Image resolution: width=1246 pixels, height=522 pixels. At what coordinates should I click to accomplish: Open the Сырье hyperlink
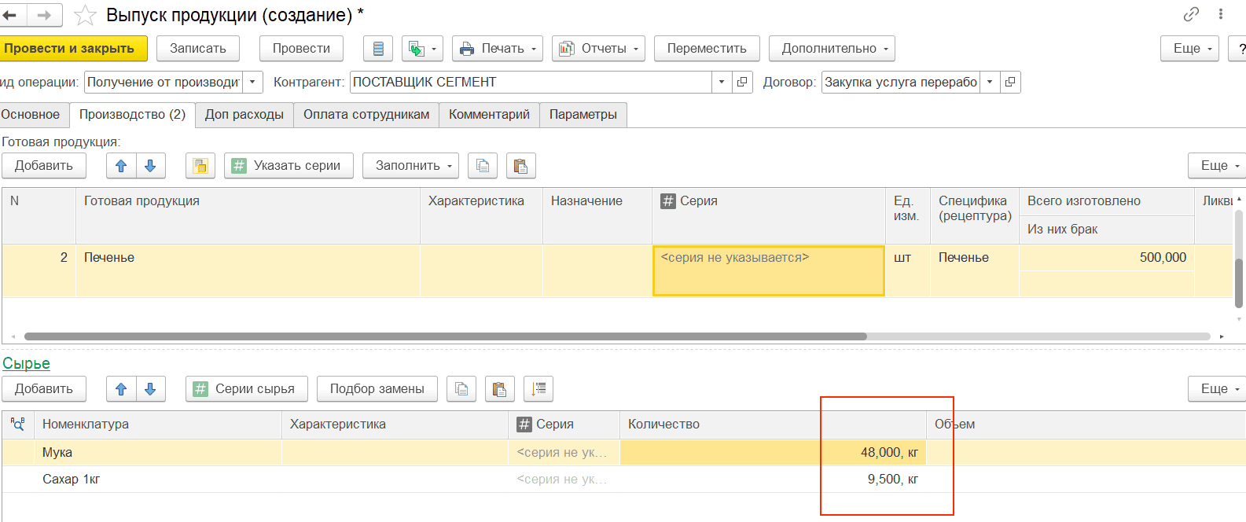[26, 364]
